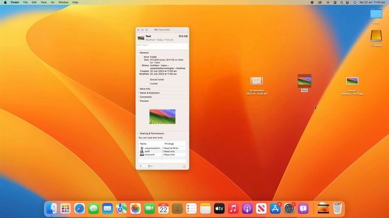The image size is (389, 218).
Task: Collapse the Preview section
Action: tap(139, 101)
